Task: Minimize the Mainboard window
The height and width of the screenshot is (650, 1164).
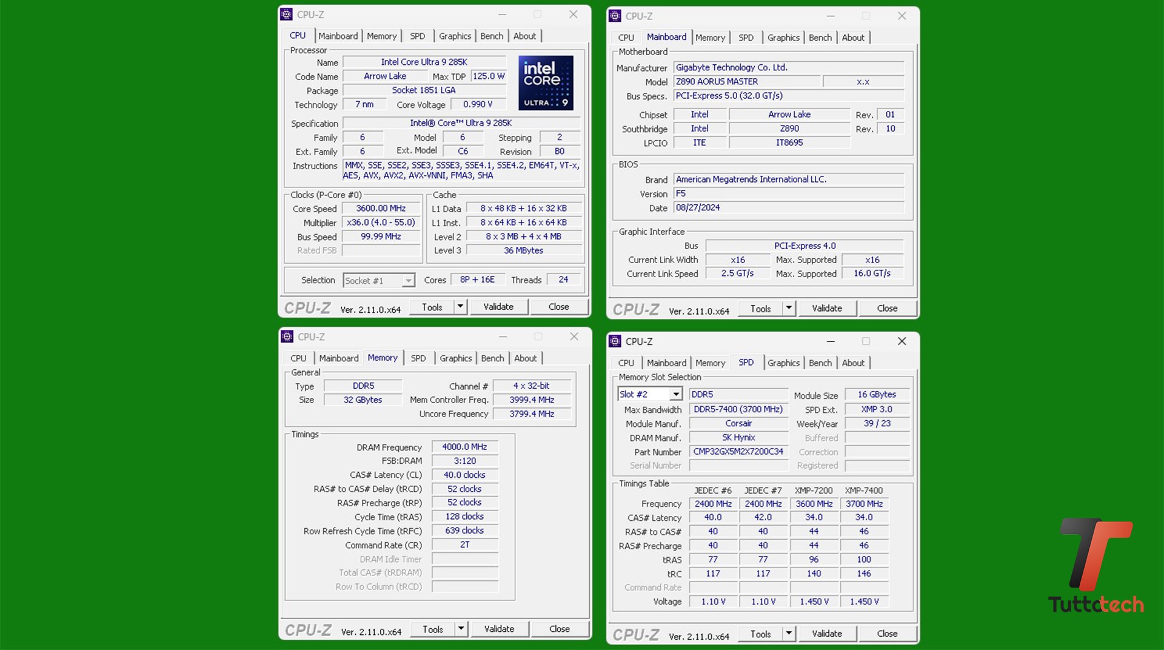Action: pos(831,16)
